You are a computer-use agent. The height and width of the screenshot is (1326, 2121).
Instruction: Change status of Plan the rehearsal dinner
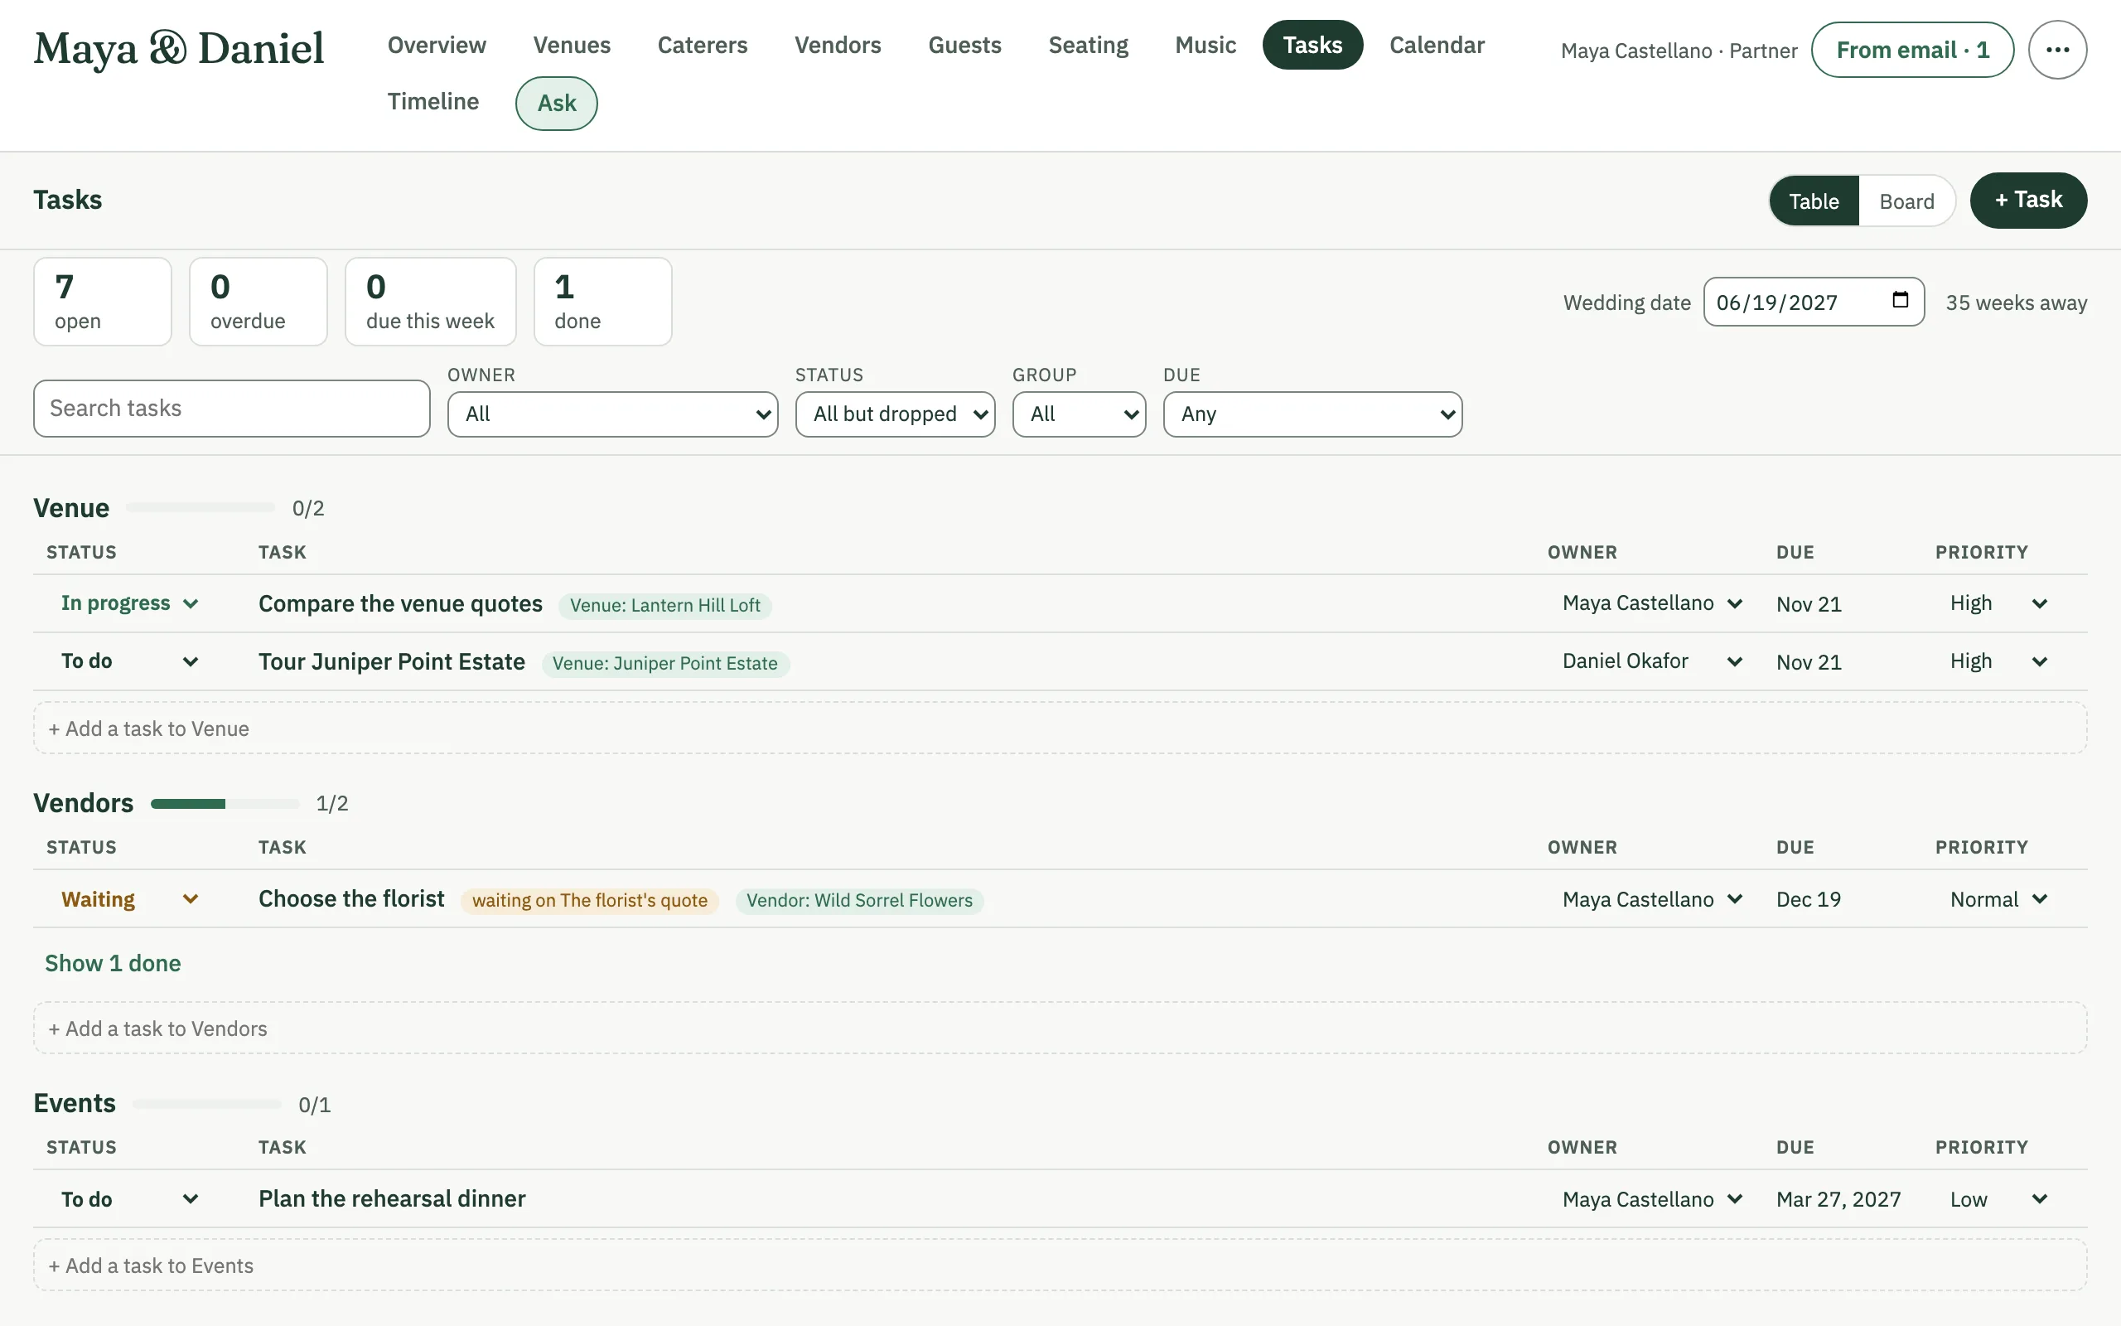pyautogui.click(x=130, y=1199)
